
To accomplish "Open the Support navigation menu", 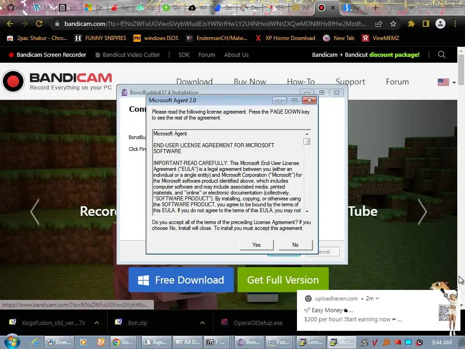I will 350,82.
